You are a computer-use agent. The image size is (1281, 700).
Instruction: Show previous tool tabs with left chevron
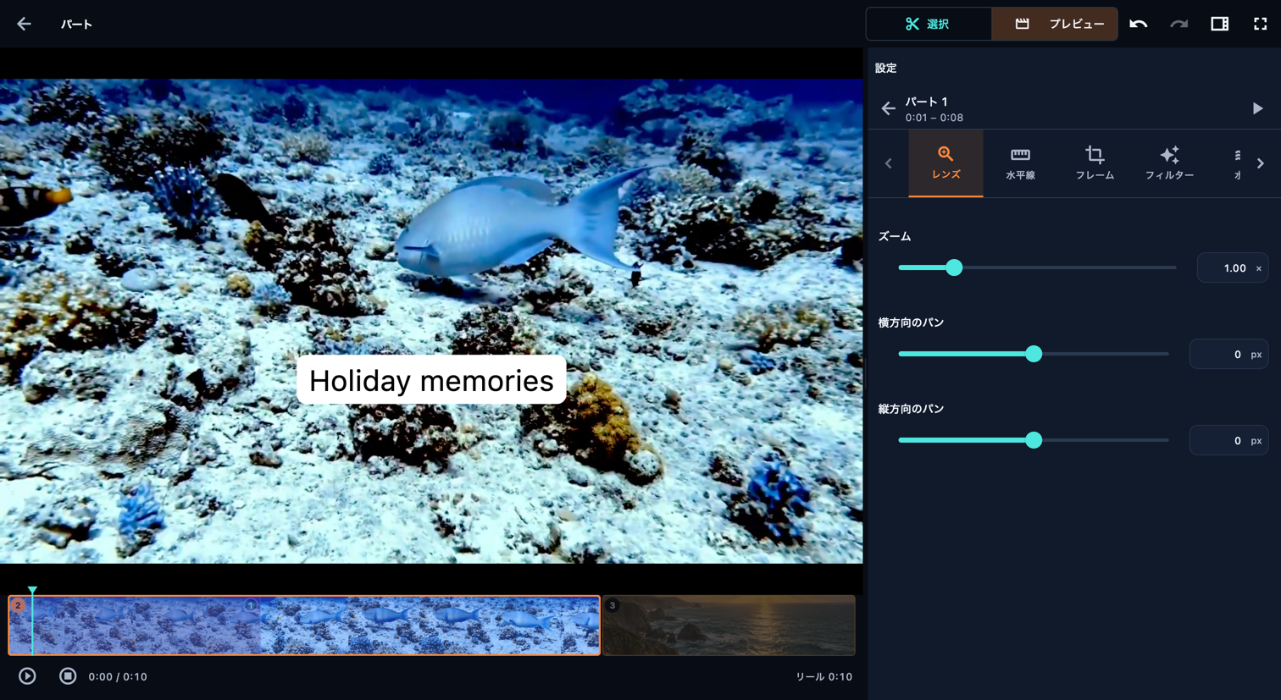pos(888,163)
